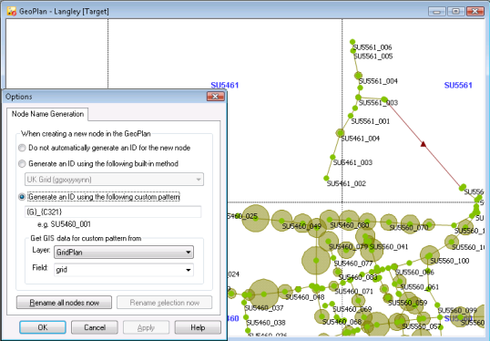Click the SU5560_099 node label
Screen dimensions: 490x341
coord(457,310)
